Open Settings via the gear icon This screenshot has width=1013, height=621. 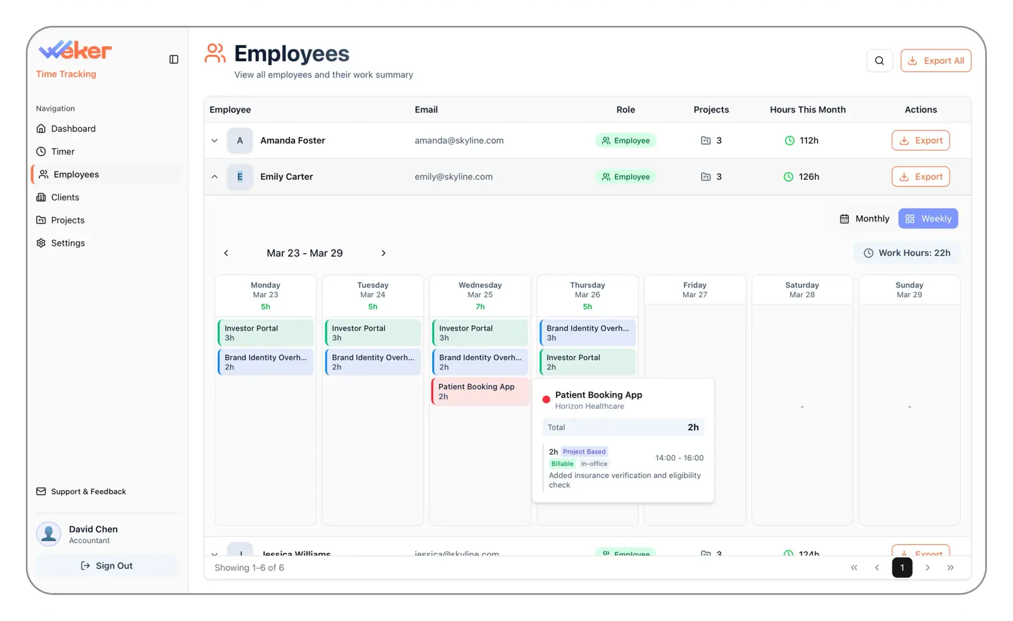(x=41, y=242)
